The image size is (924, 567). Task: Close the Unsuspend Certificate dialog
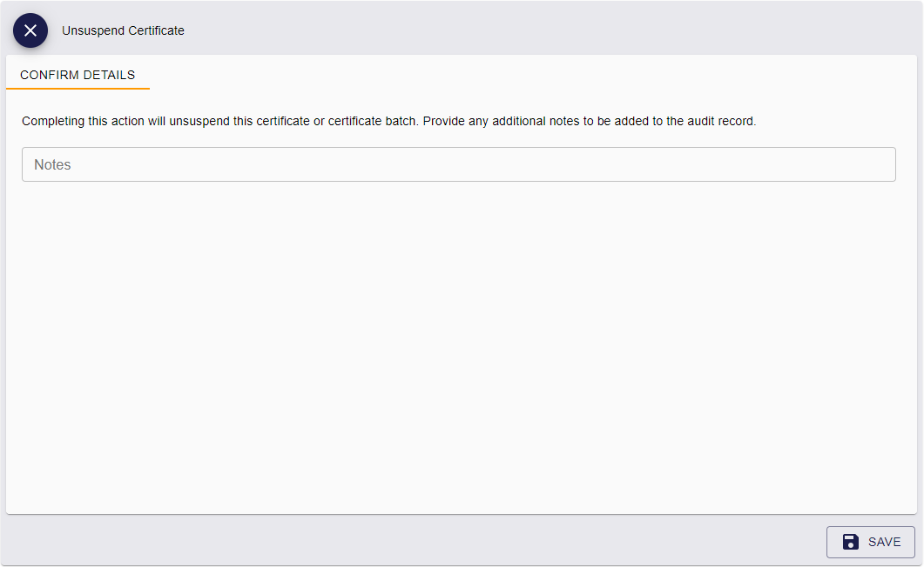click(x=30, y=30)
